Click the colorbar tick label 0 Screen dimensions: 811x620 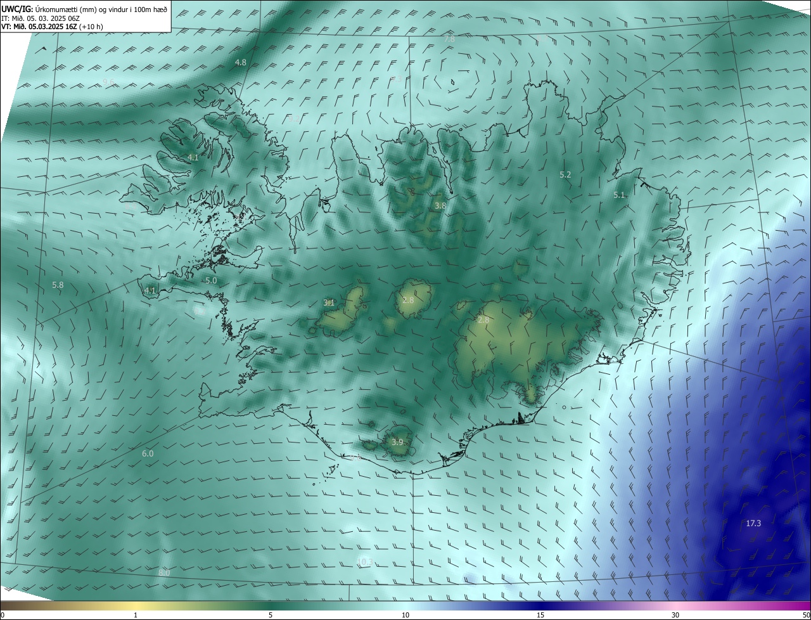point(3,615)
